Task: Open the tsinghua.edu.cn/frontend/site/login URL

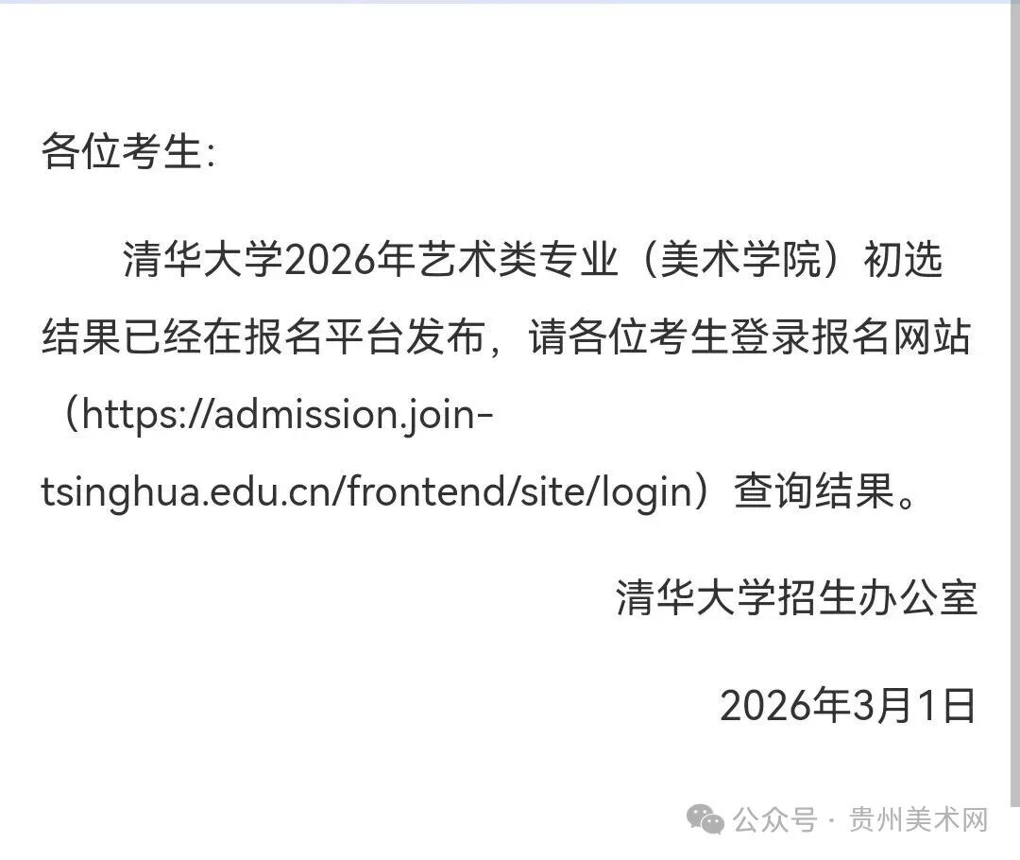Action: point(366,491)
